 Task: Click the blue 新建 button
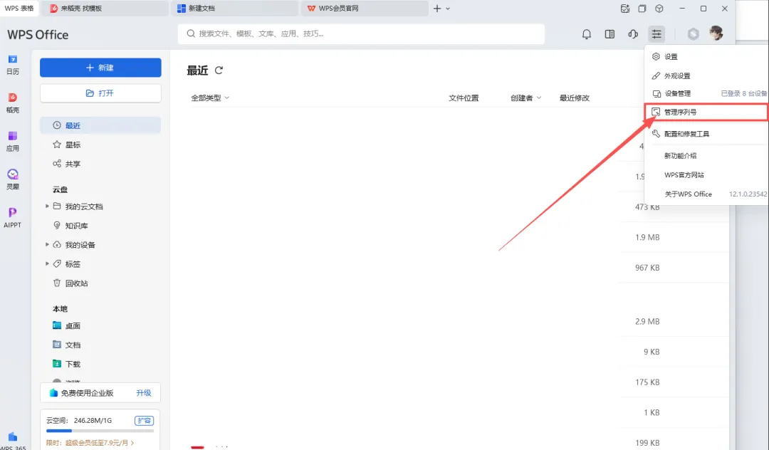pos(100,68)
